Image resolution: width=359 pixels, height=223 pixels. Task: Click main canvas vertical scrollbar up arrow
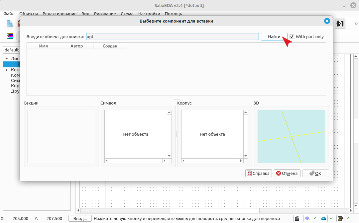[x=356, y=56]
